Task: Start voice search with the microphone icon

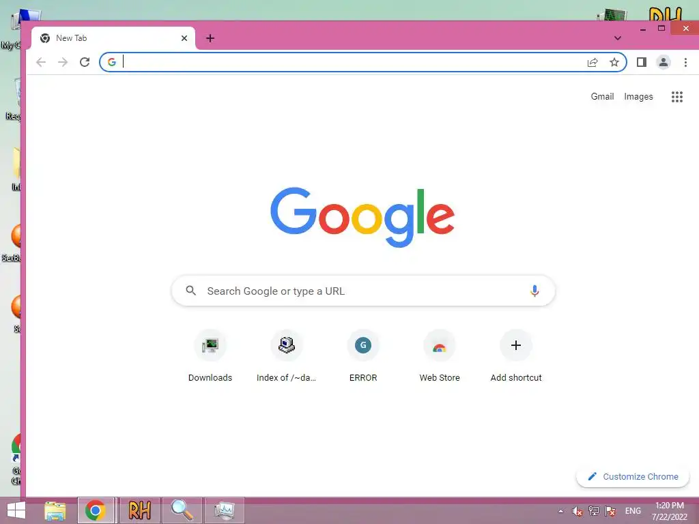Action: 534,291
